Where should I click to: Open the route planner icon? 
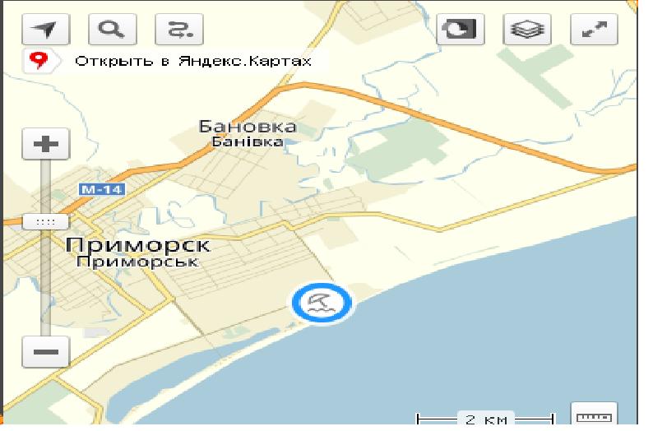[179, 29]
